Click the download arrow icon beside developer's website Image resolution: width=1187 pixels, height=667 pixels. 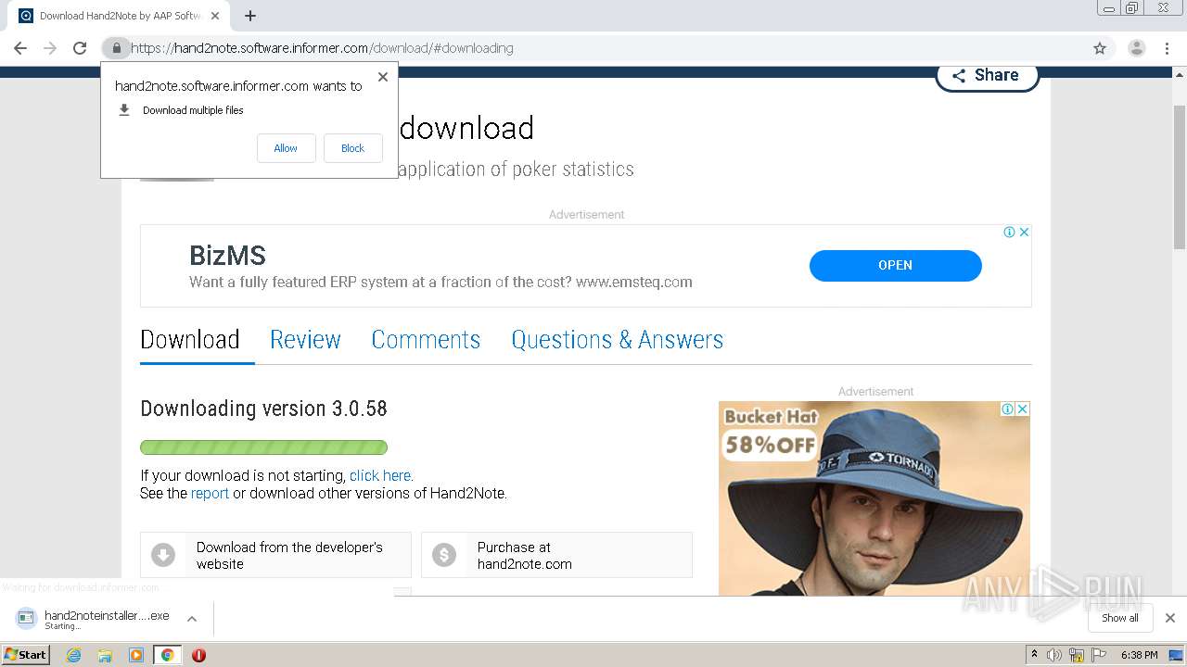pyautogui.click(x=163, y=555)
